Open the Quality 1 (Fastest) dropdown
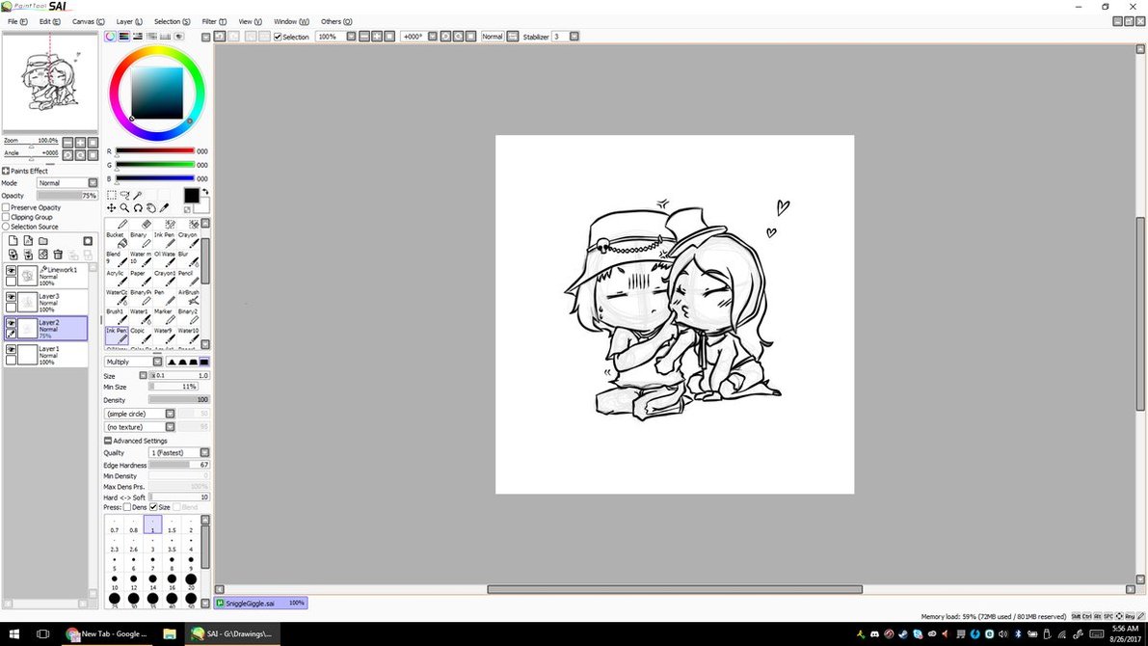 coord(179,452)
